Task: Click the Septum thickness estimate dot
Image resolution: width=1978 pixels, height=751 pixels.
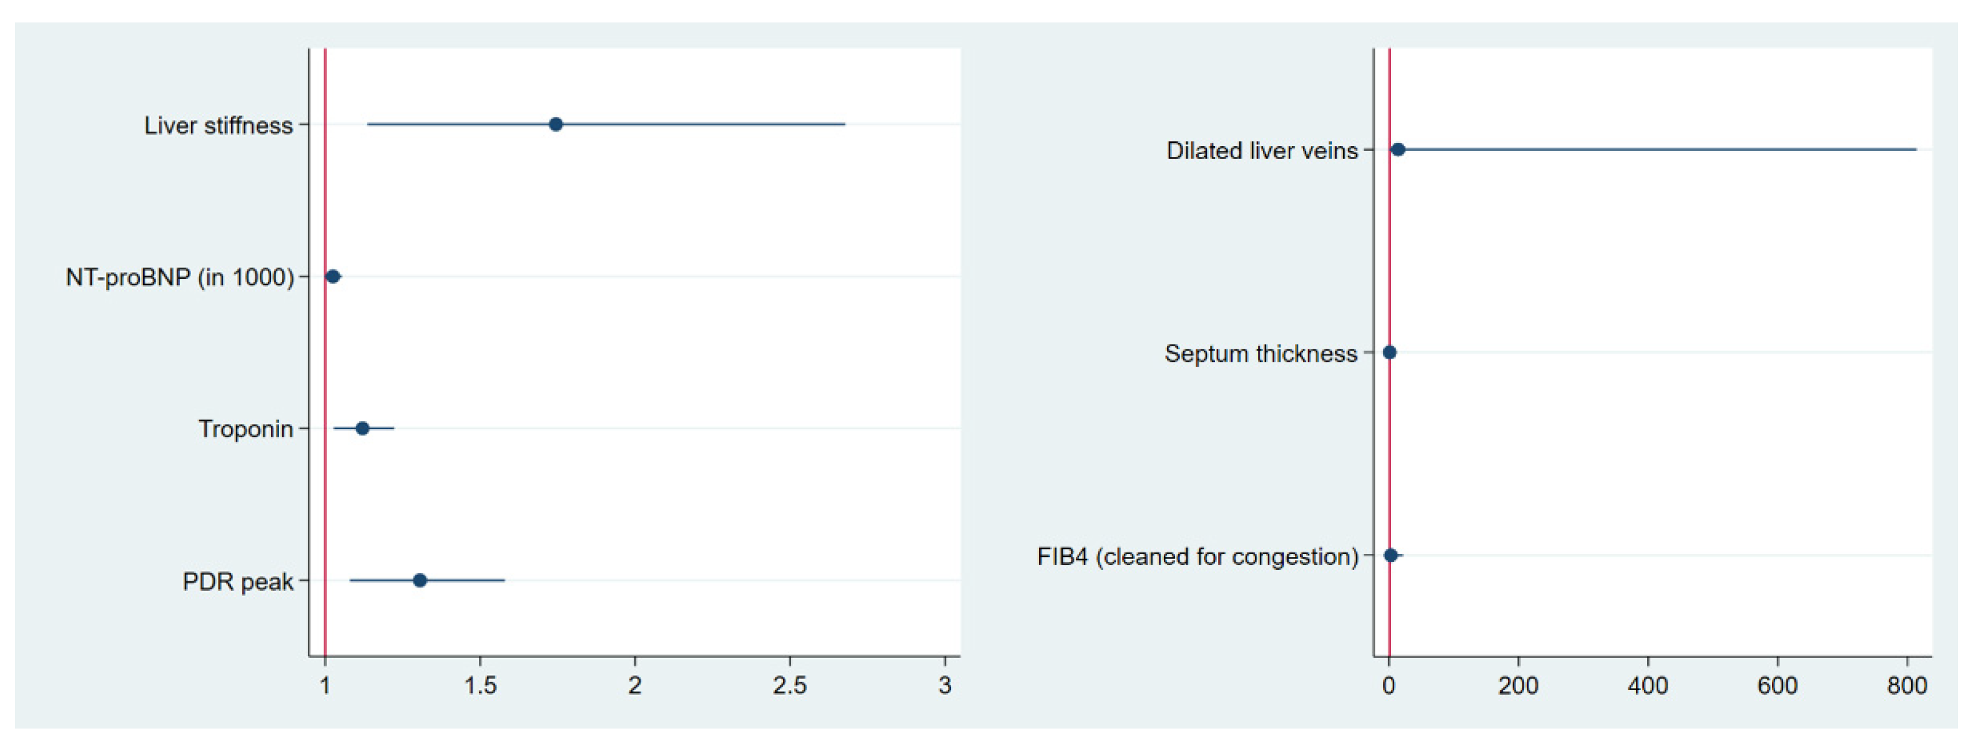Action: coord(1389,353)
